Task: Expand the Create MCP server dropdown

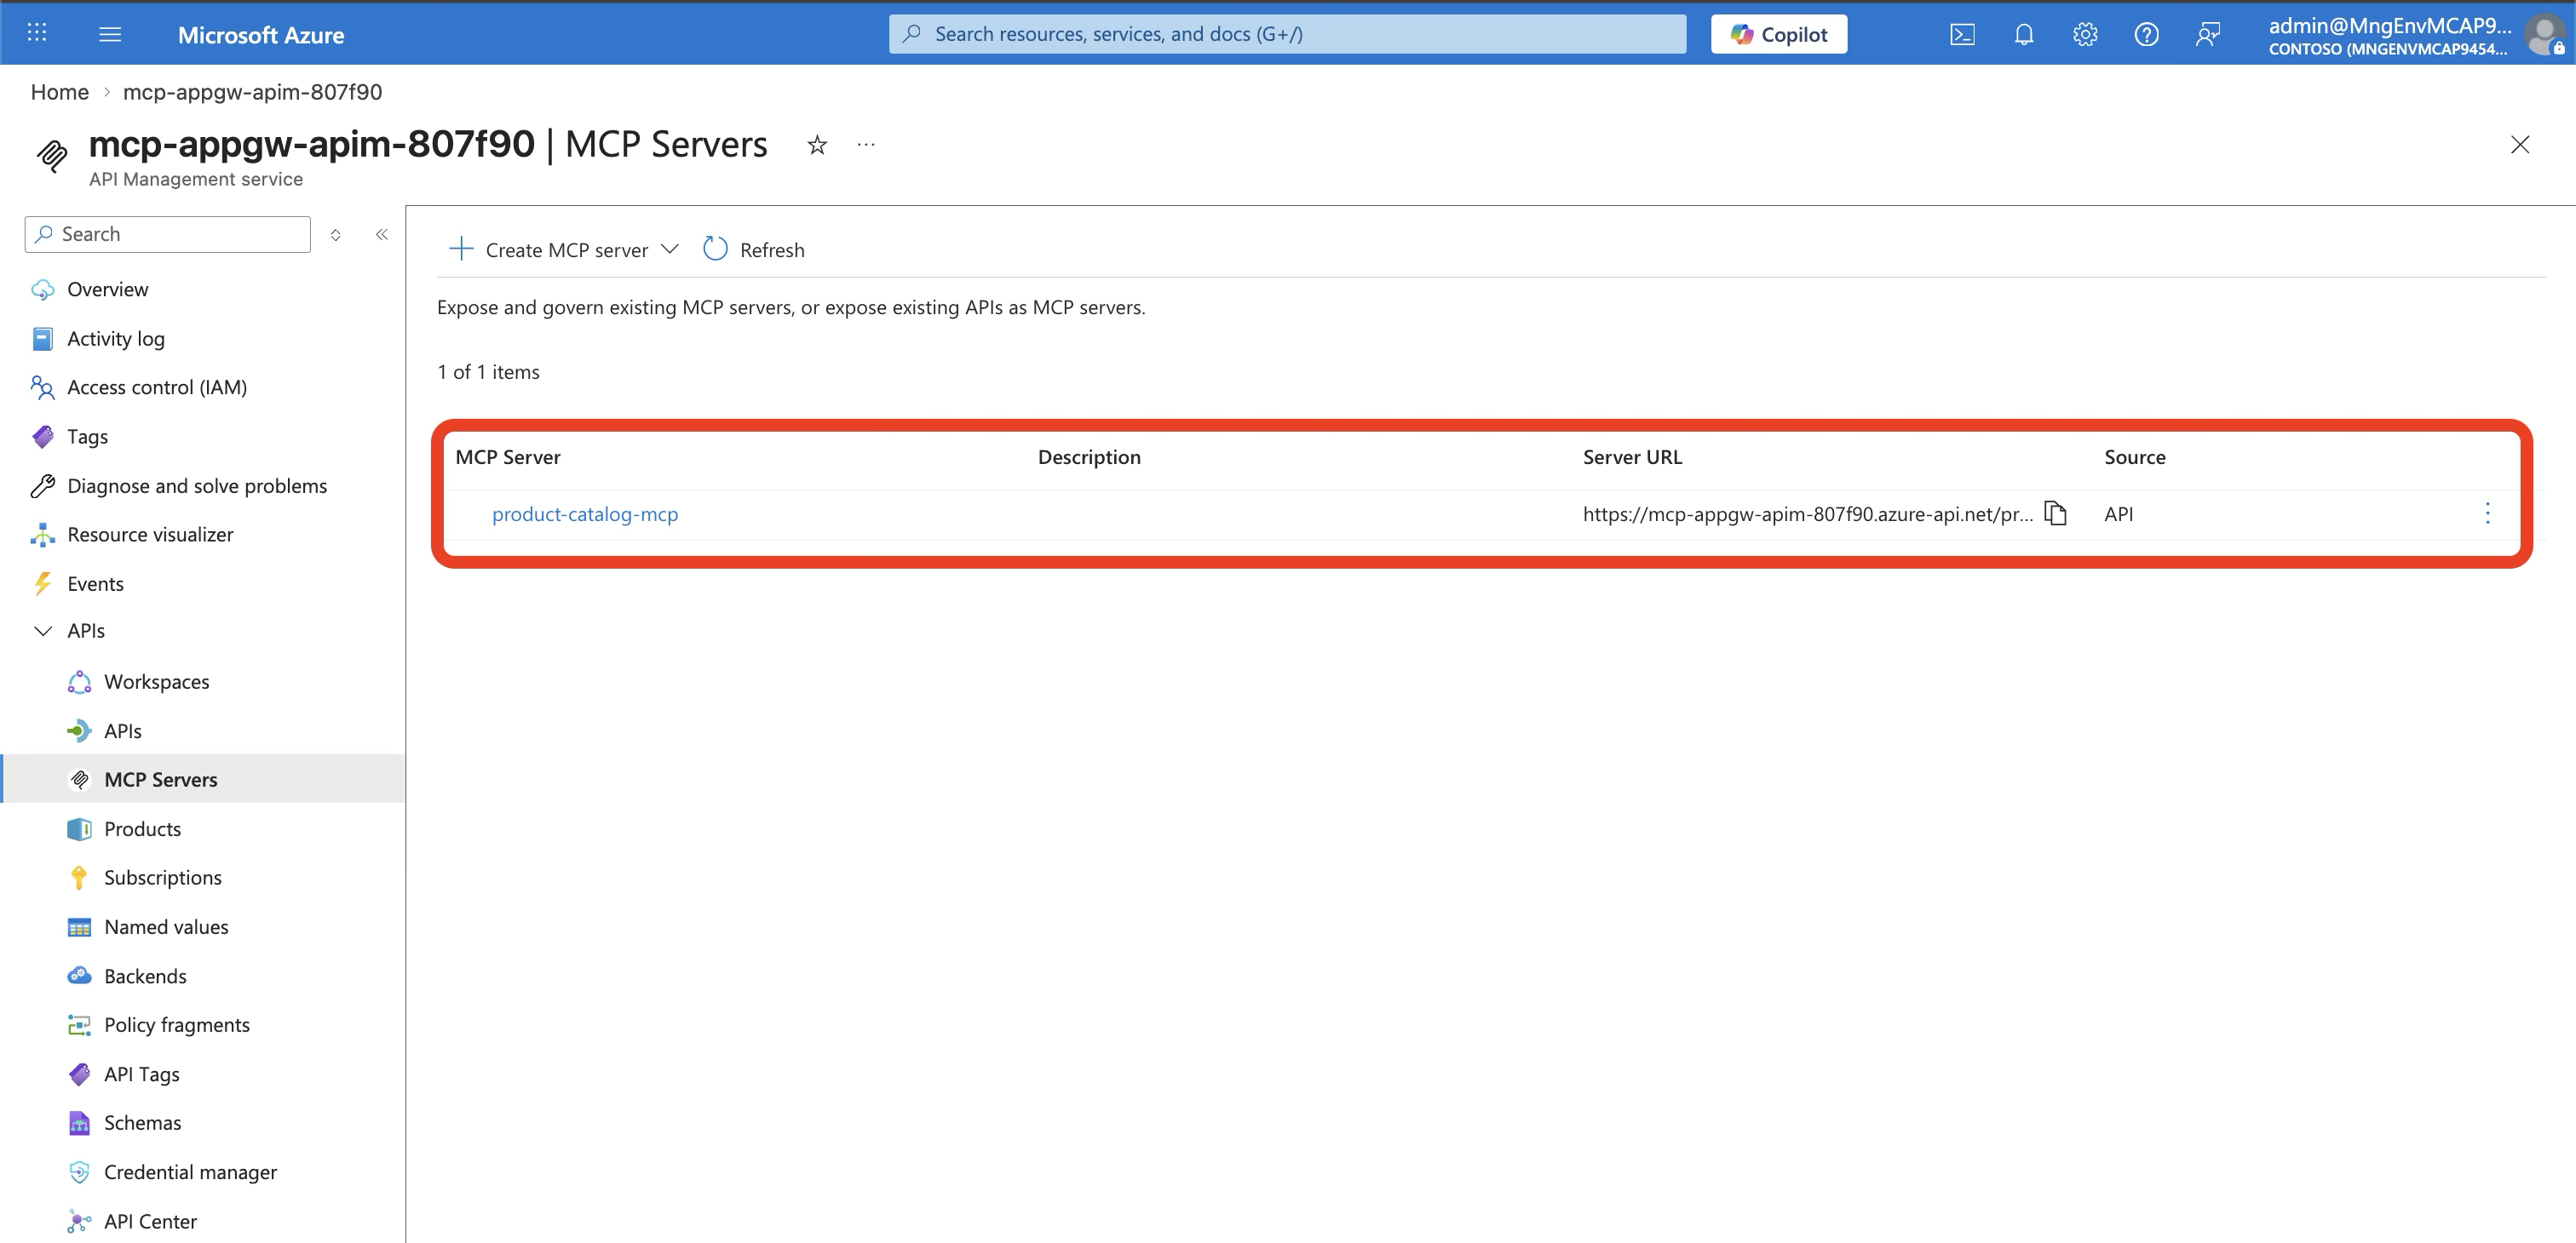Action: (670, 249)
